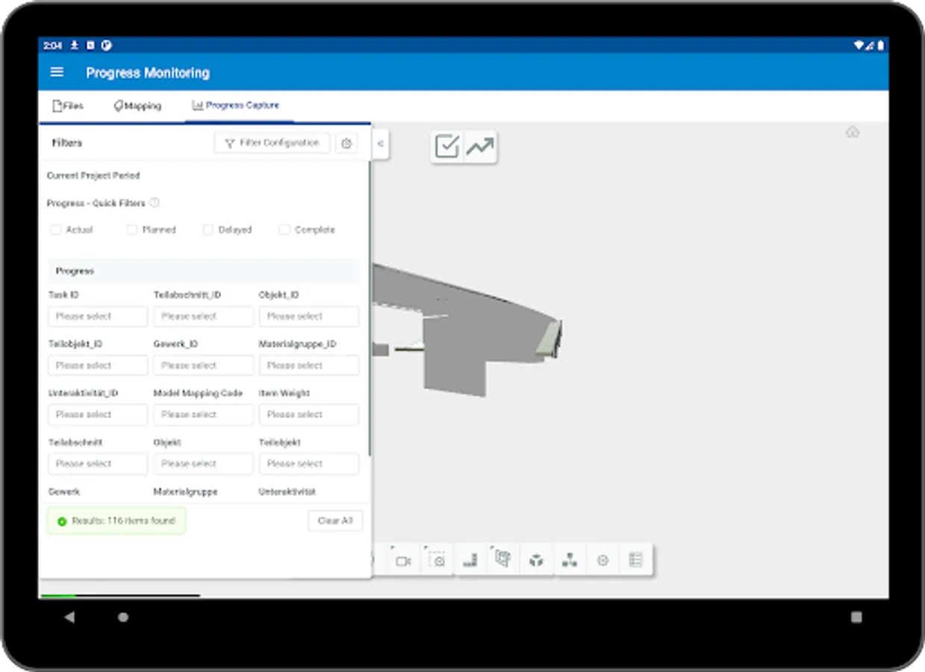Click the Clear All button
The height and width of the screenshot is (672, 925).
(335, 520)
